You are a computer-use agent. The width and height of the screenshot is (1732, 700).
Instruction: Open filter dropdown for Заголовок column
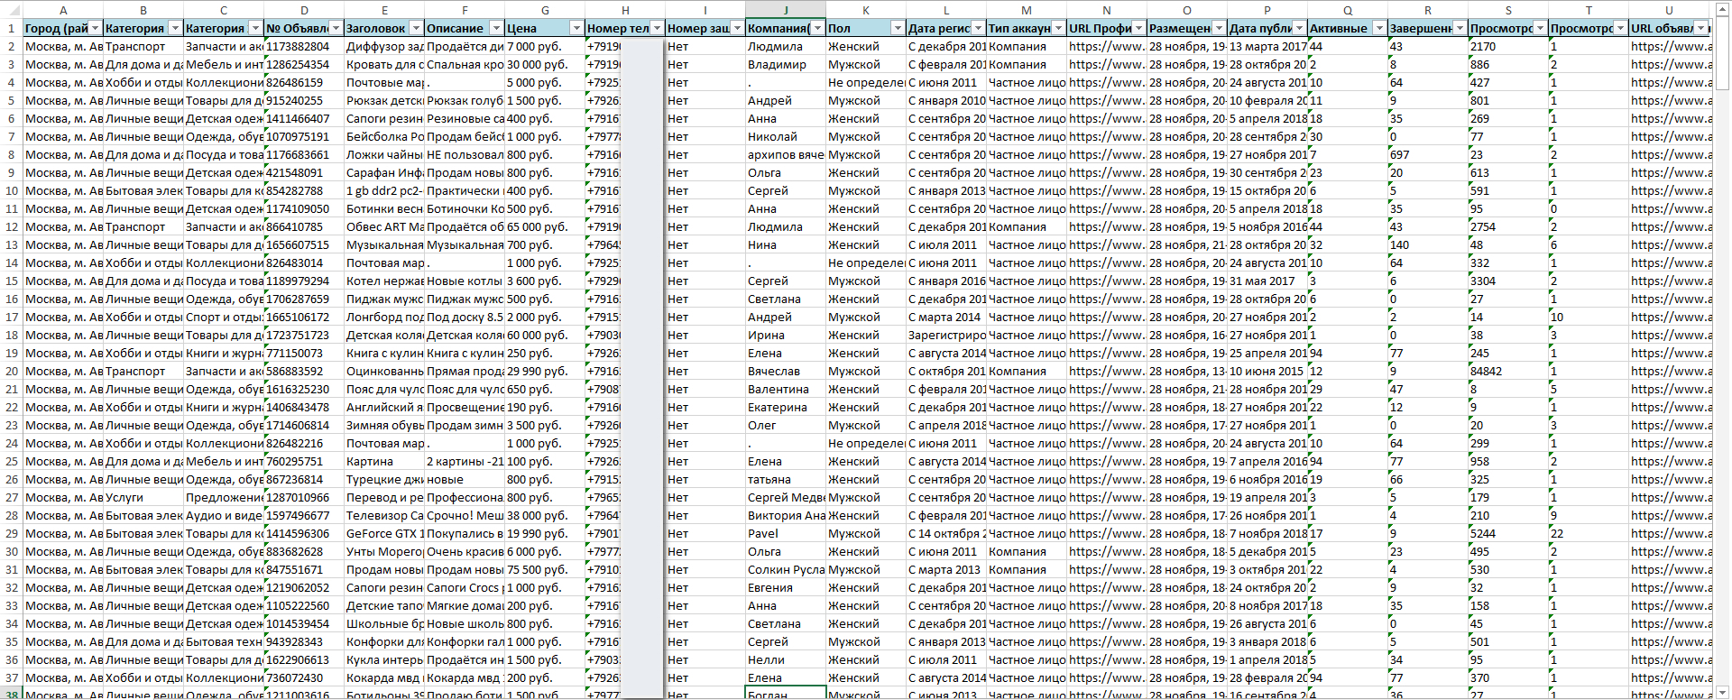416,28
